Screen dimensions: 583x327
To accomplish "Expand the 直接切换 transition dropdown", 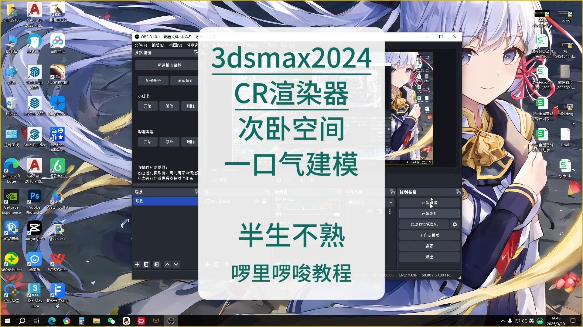I will [x=391, y=202].
